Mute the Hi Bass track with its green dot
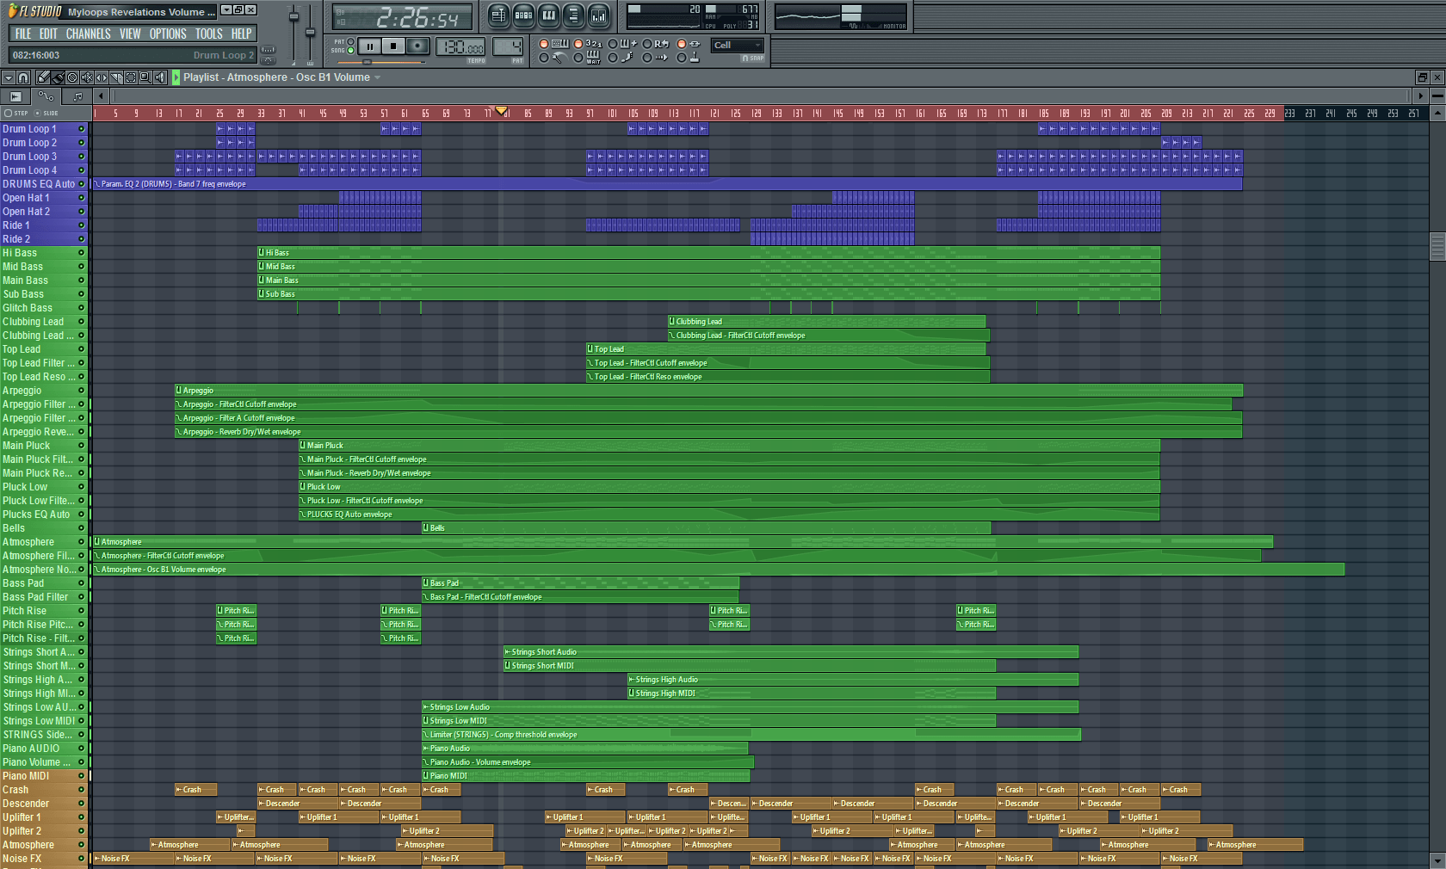Screen dimensions: 1446x869 pos(81,253)
